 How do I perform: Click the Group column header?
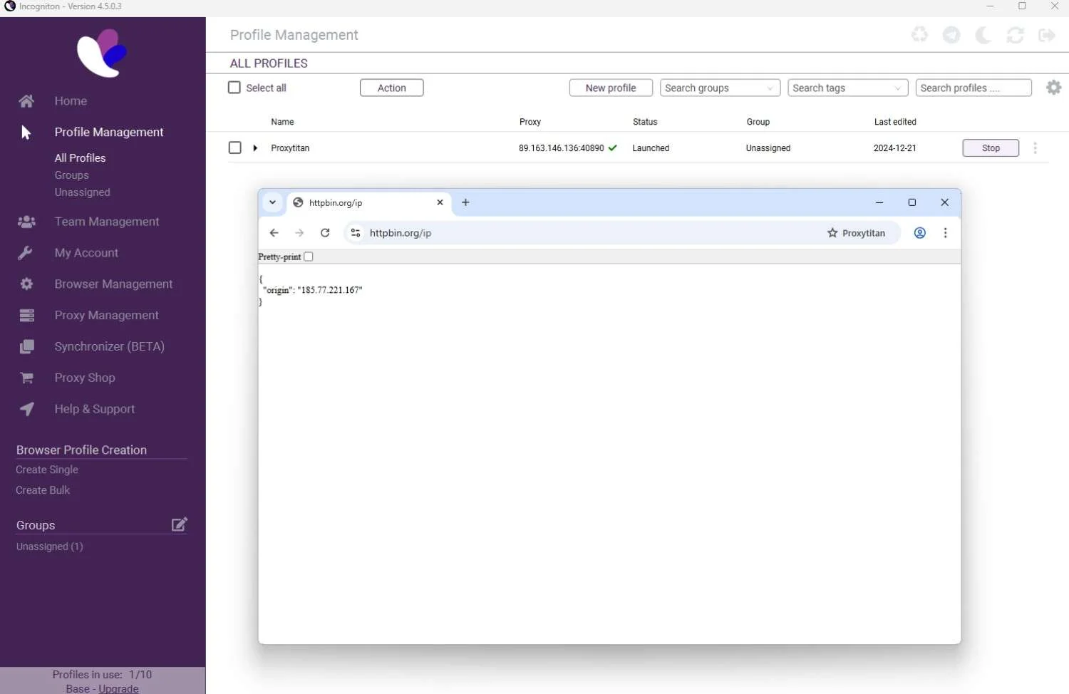[758, 122]
